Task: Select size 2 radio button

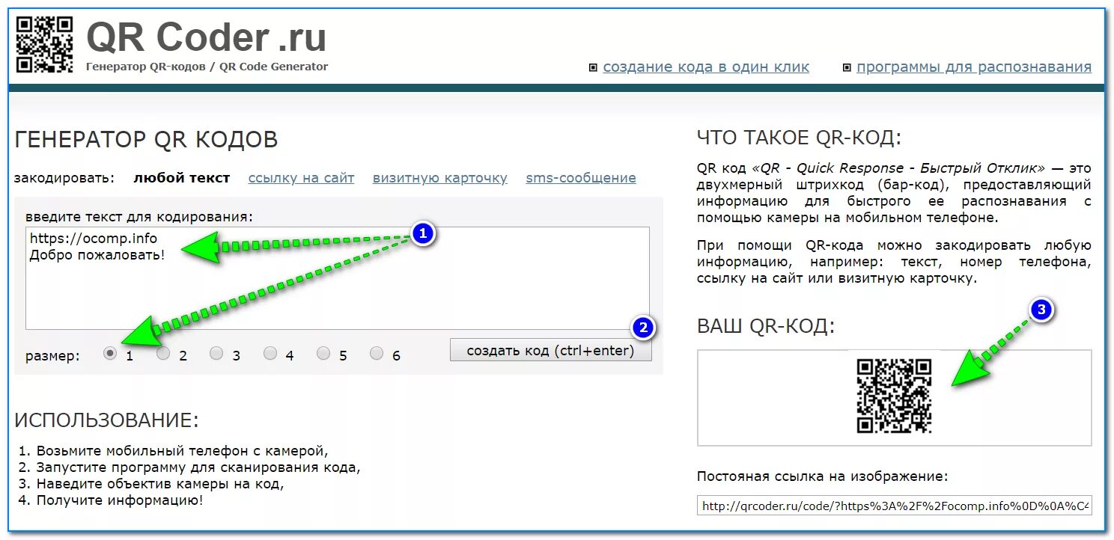Action: [163, 353]
